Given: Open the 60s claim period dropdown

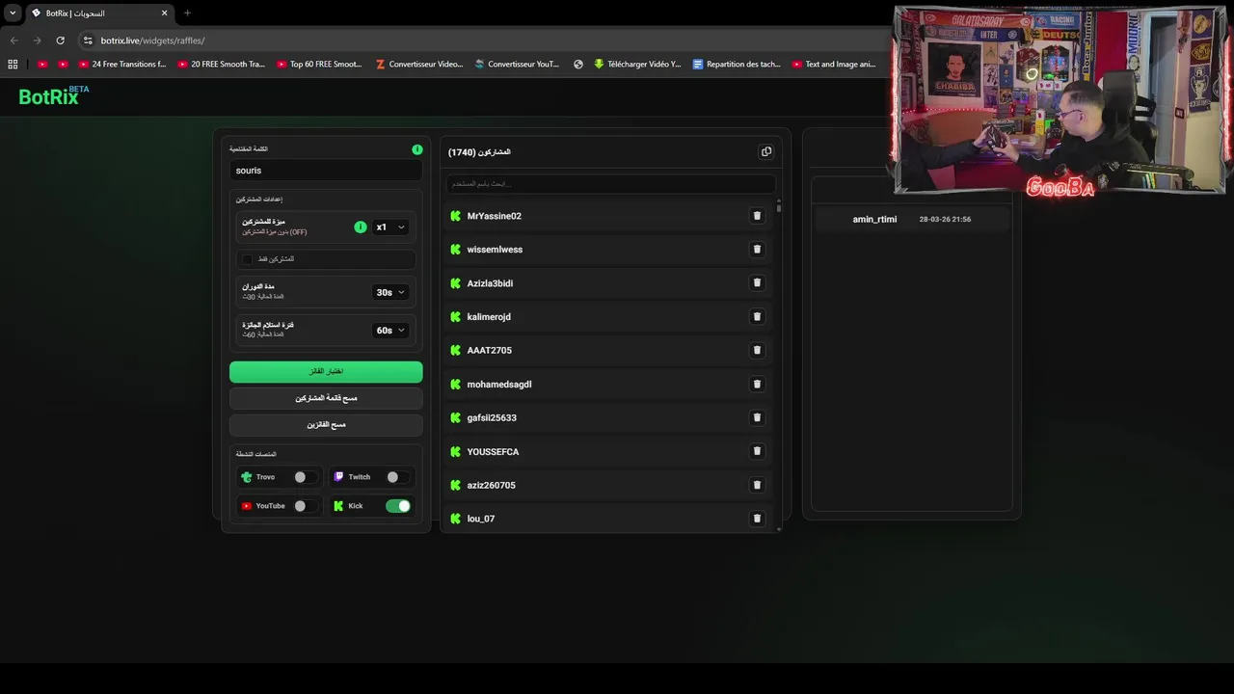Looking at the screenshot, I should tap(390, 330).
